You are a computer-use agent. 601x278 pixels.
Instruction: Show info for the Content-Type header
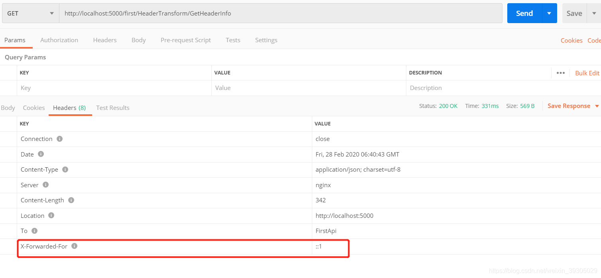[65, 169]
